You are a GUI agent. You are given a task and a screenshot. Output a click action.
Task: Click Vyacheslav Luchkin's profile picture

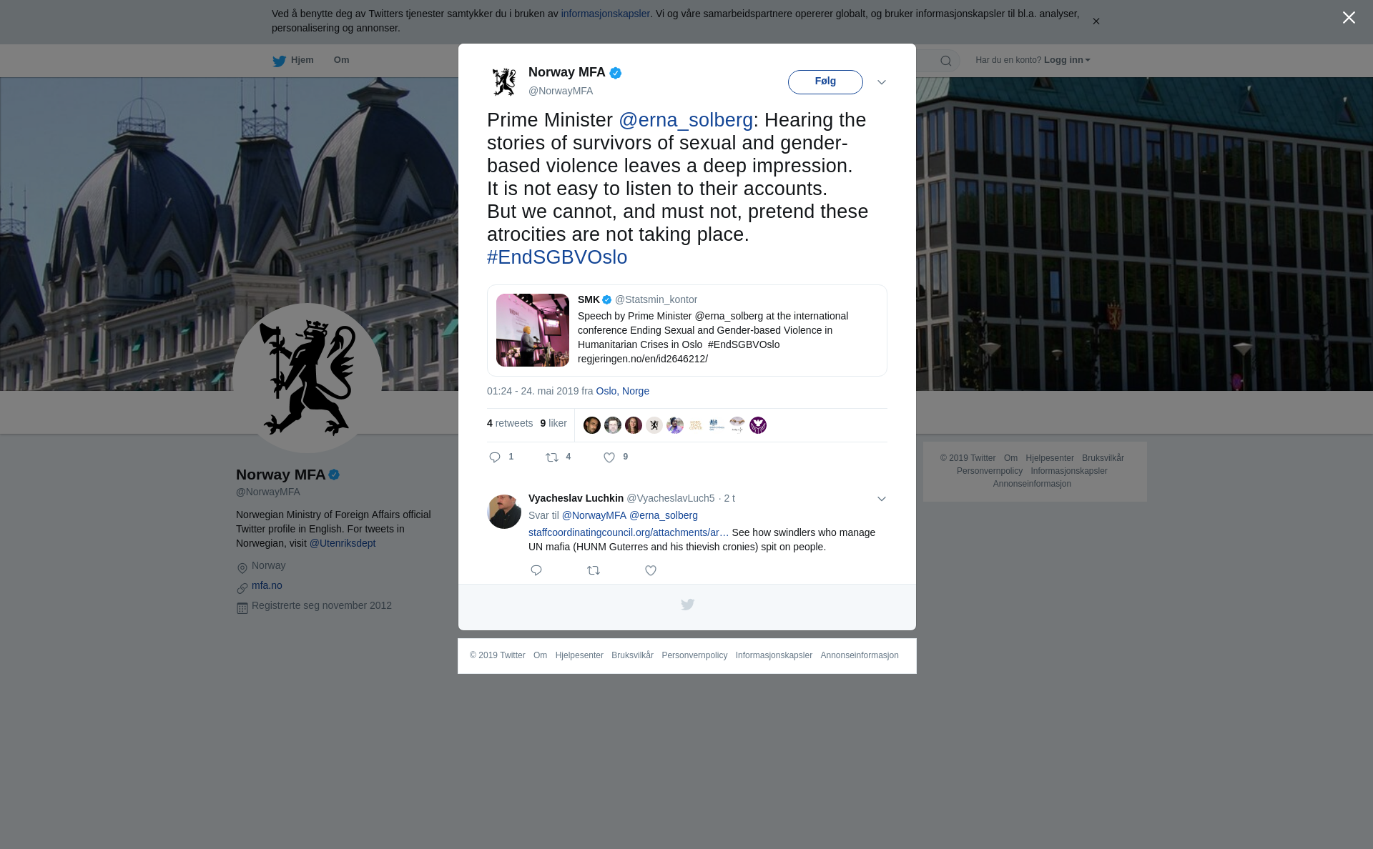[x=504, y=512]
